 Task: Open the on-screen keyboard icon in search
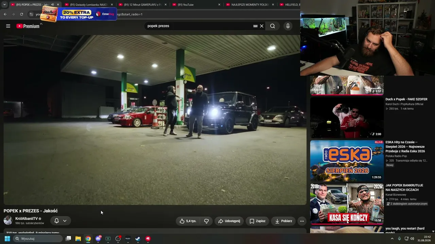(256, 26)
